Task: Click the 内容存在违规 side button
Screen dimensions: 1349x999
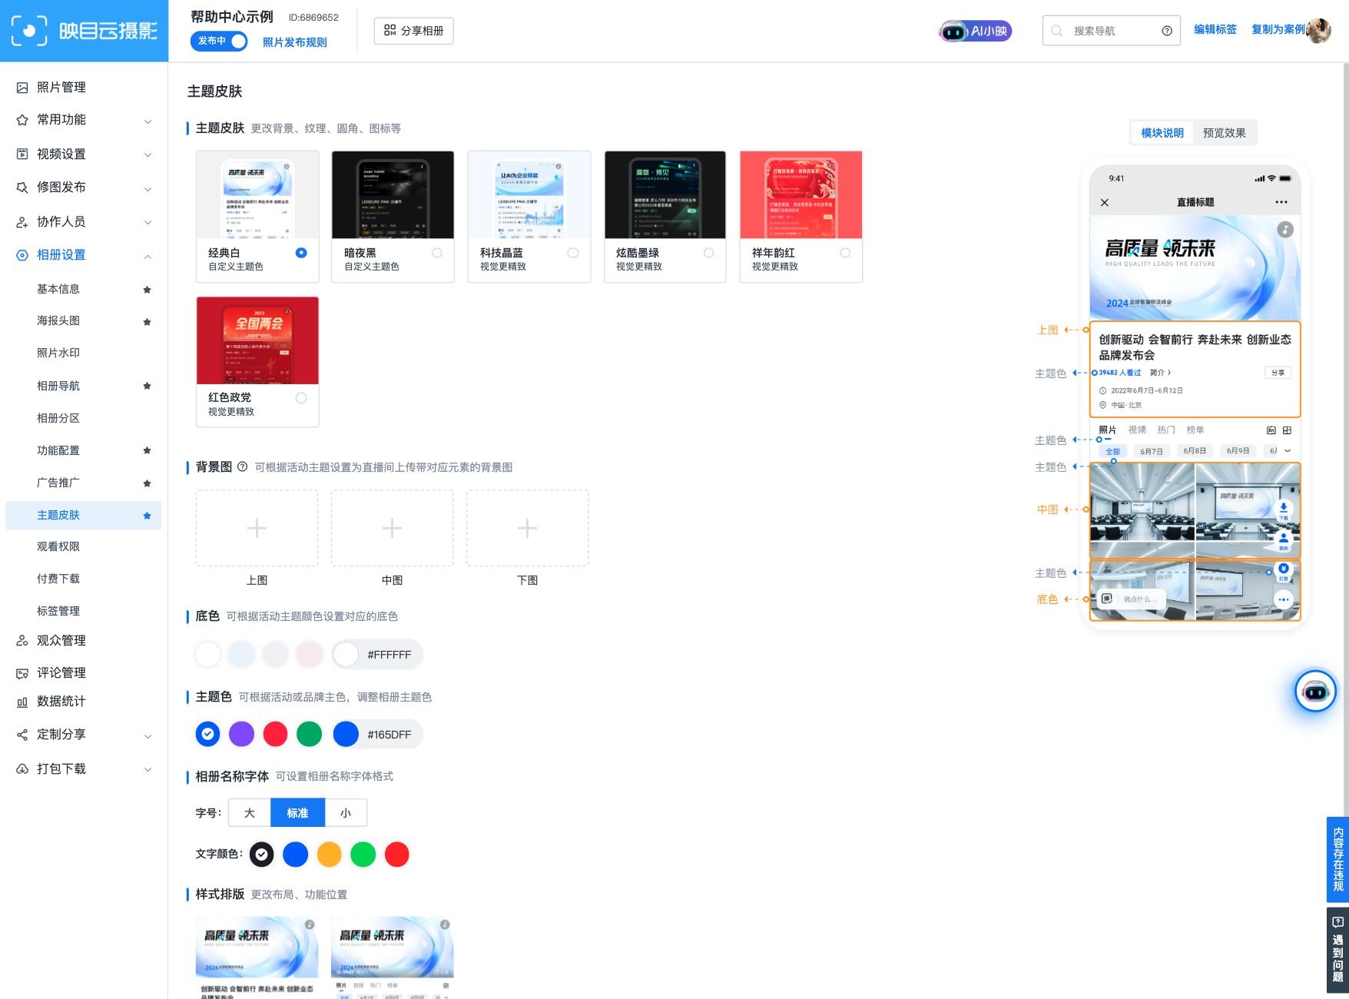Action: 1337,859
